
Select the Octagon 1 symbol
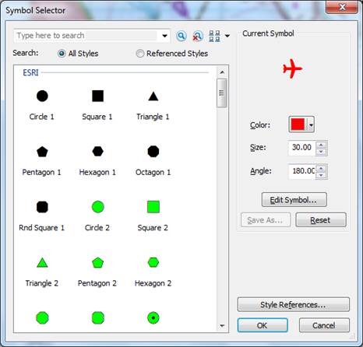(153, 152)
